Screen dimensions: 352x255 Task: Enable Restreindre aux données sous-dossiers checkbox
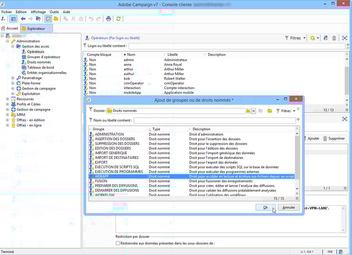118,243
